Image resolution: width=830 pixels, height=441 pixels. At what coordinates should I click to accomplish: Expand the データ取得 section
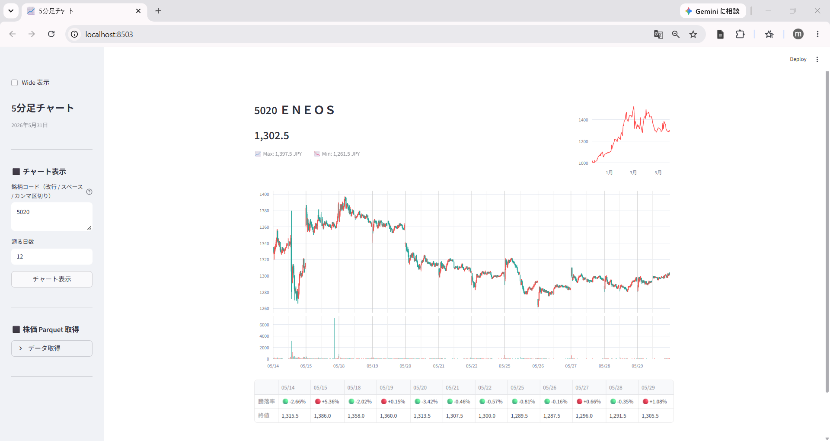(x=52, y=348)
